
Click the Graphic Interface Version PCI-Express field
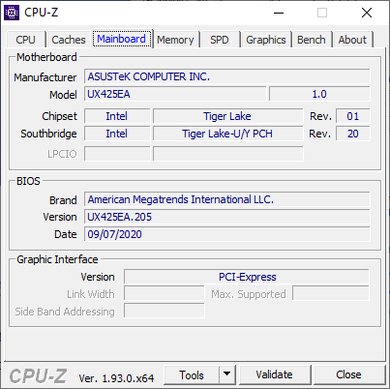point(247,277)
